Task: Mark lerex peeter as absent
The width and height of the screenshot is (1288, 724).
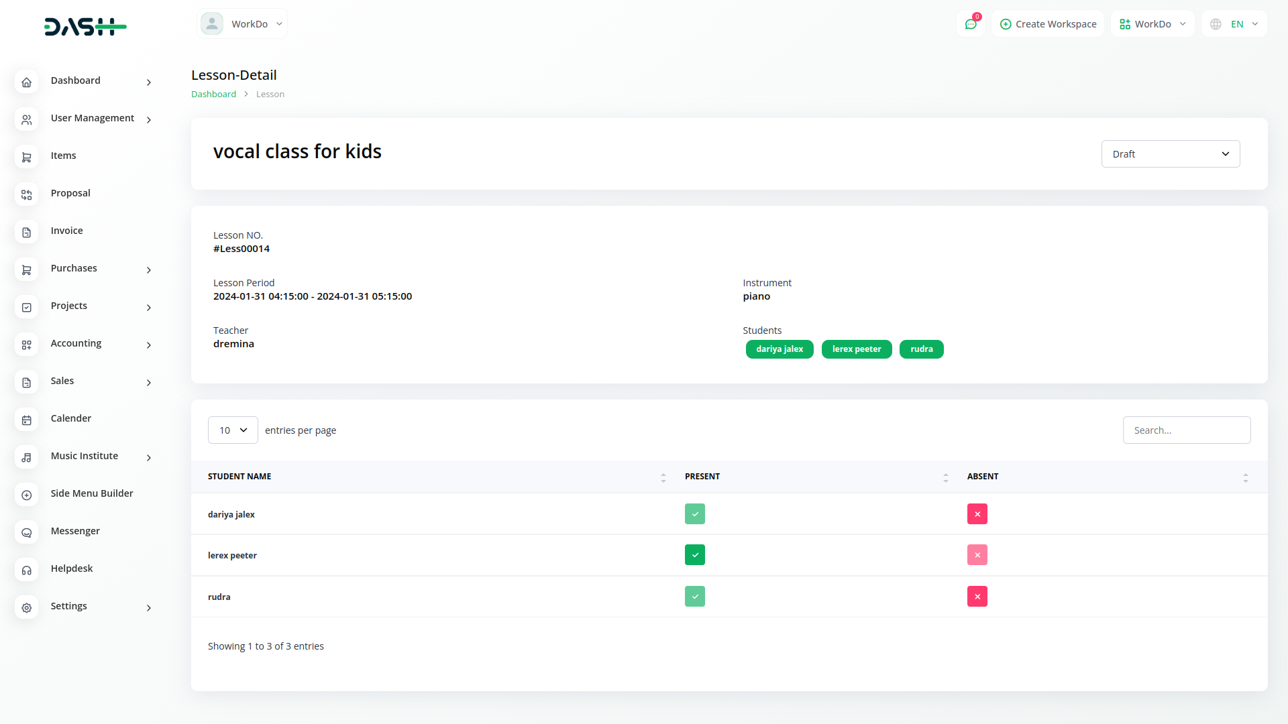Action: (x=977, y=555)
